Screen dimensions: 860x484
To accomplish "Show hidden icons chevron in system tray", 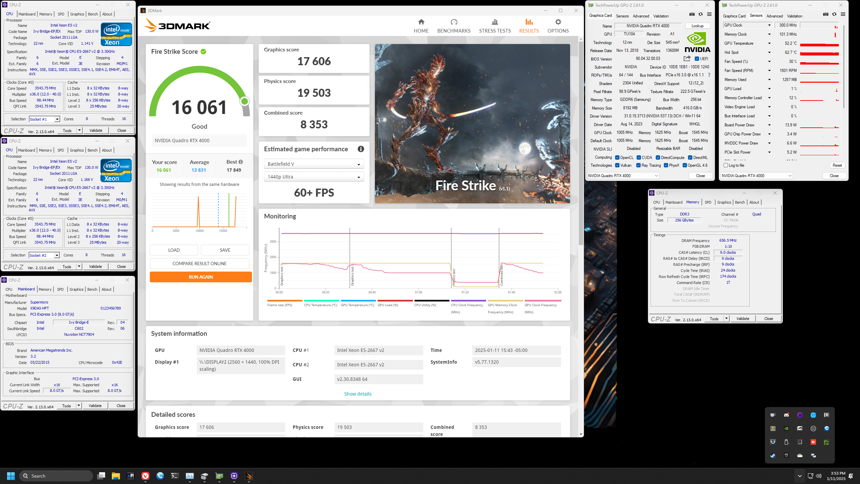I will pos(800,476).
